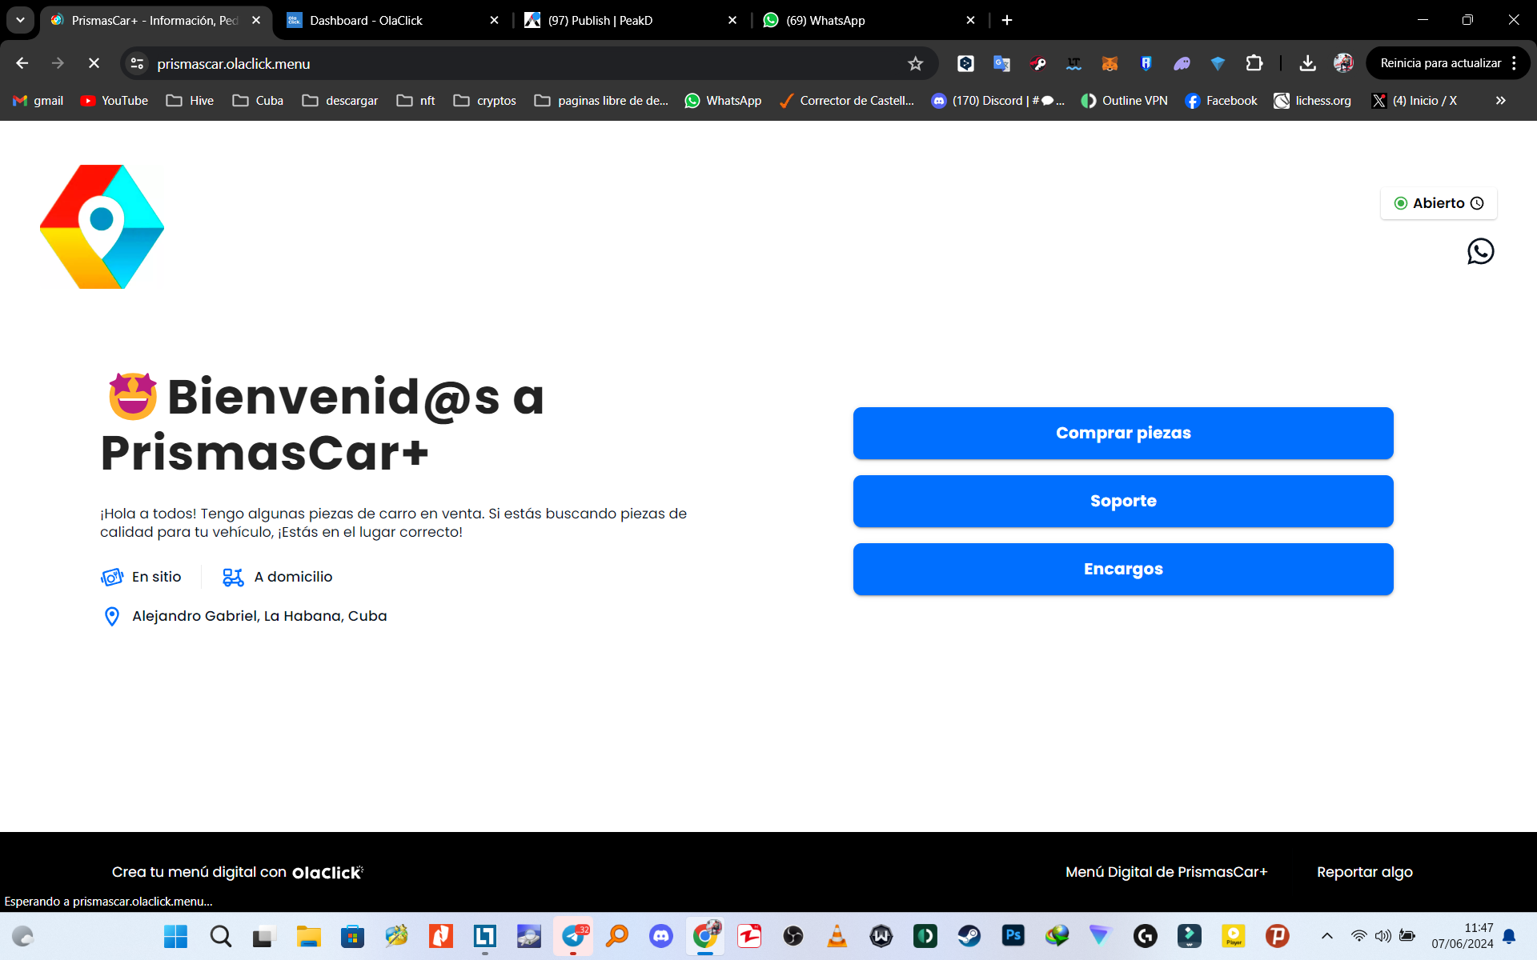The width and height of the screenshot is (1537, 960).
Task: Go back to the previous page
Action: pos(22,63)
